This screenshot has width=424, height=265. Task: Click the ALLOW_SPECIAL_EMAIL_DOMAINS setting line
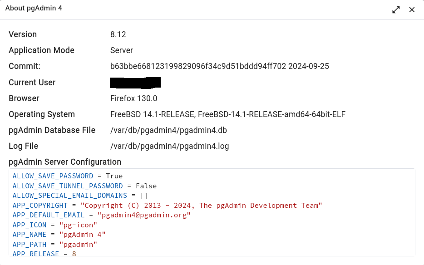pyautogui.click(x=80, y=196)
